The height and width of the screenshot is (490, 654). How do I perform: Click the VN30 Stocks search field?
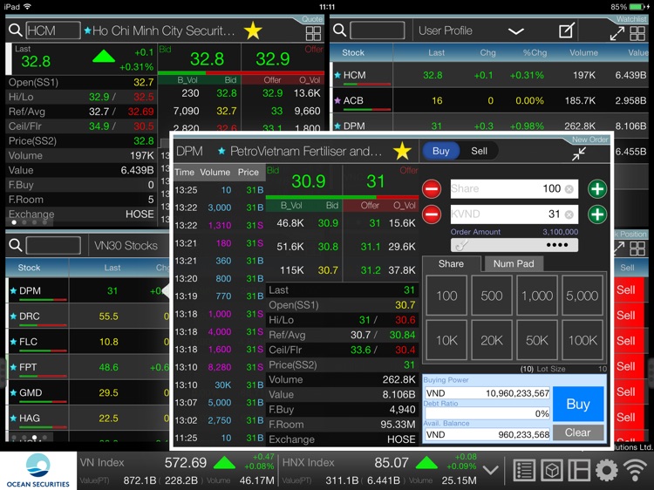[53, 245]
